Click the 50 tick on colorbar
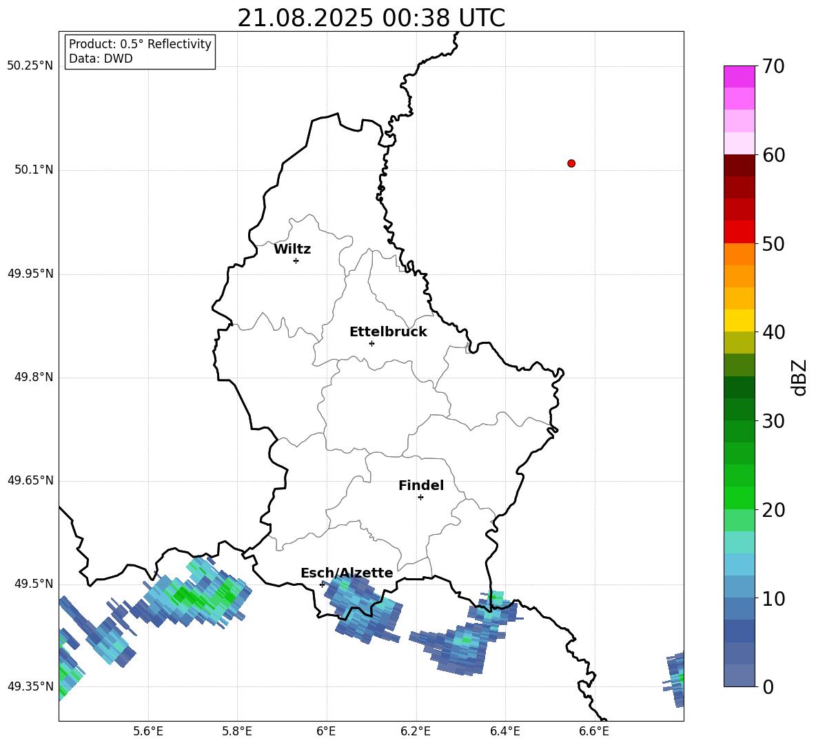This screenshot has width=816, height=745. [x=773, y=243]
